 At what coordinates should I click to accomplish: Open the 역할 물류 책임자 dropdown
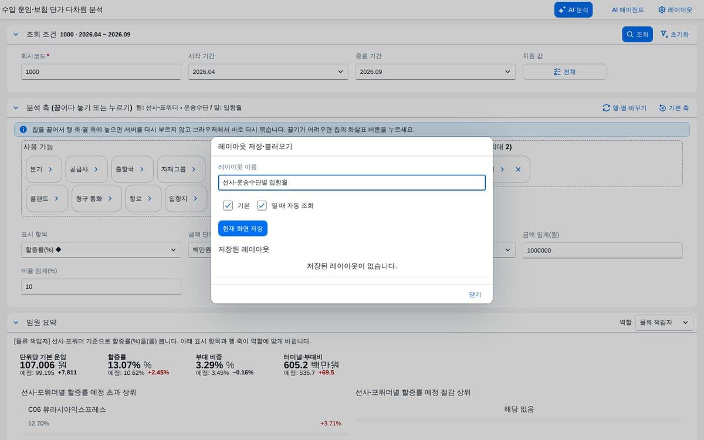point(664,323)
